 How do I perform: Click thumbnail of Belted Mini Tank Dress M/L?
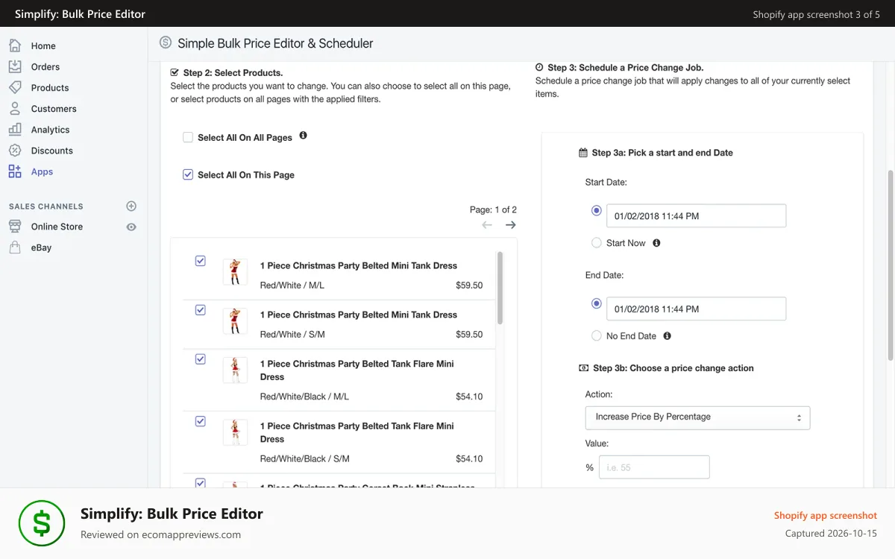(235, 272)
